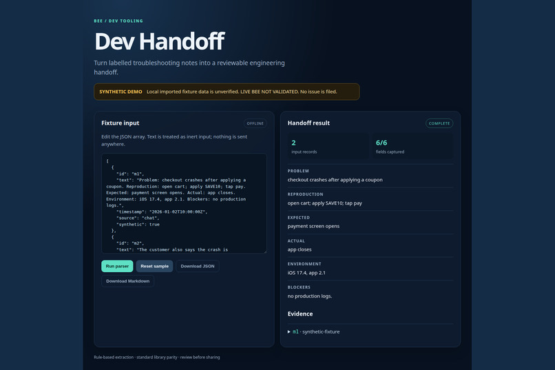Click the ENVIRONMENT field label

coord(304,264)
